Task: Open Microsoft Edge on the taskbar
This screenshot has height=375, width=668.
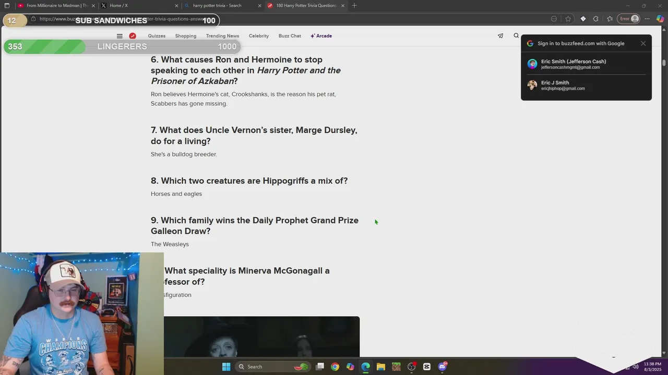Action: tap(366, 367)
